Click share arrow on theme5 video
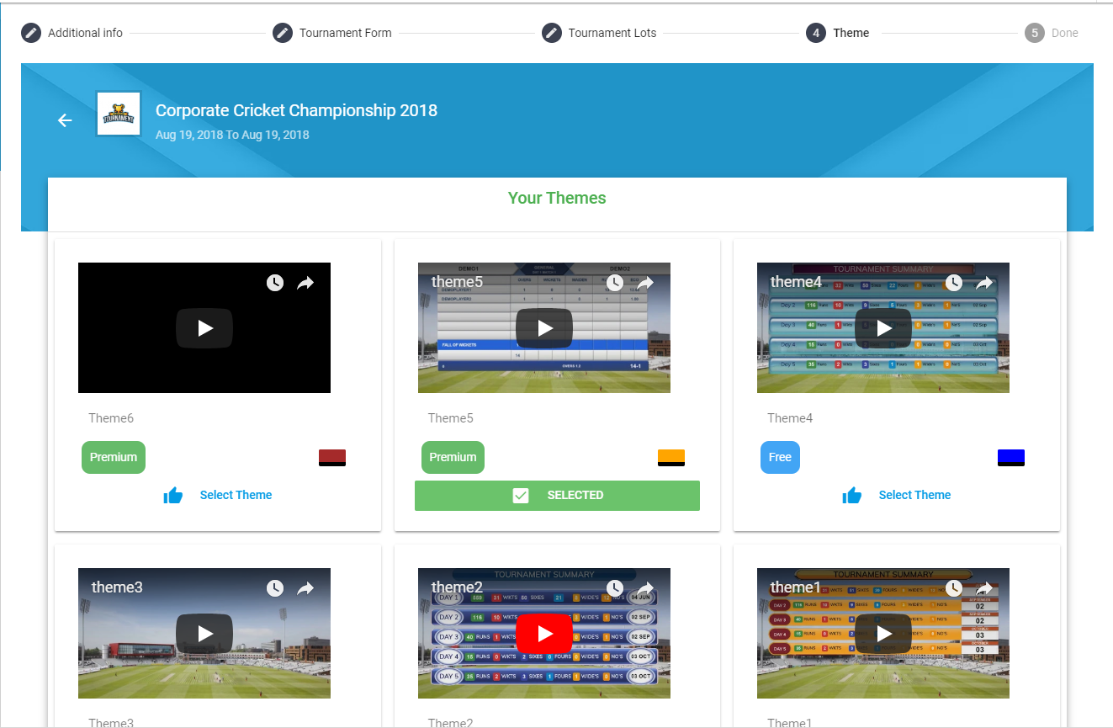The width and height of the screenshot is (1113, 728). coord(645,283)
